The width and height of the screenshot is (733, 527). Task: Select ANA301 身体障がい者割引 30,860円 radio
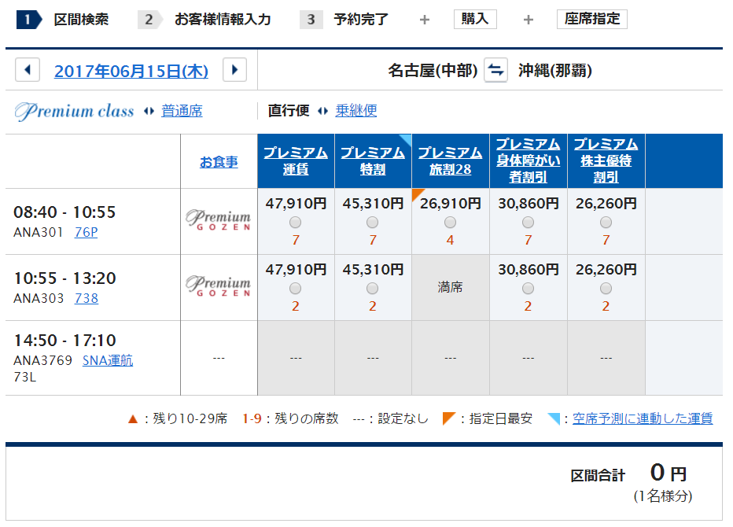click(x=529, y=222)
